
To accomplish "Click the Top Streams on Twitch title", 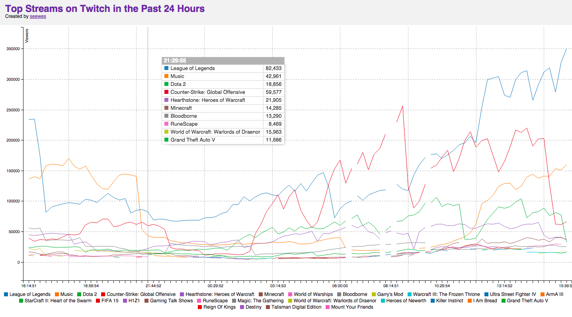I will (x=105, y=8).
